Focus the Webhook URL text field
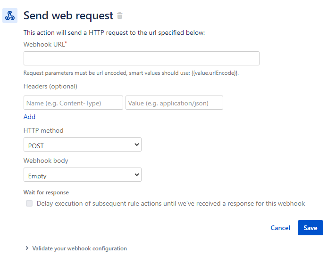This screenshot has width=327, height=256. click(x=142, y=58)
